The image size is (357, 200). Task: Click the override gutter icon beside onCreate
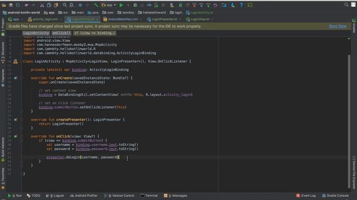click(16, 78)
